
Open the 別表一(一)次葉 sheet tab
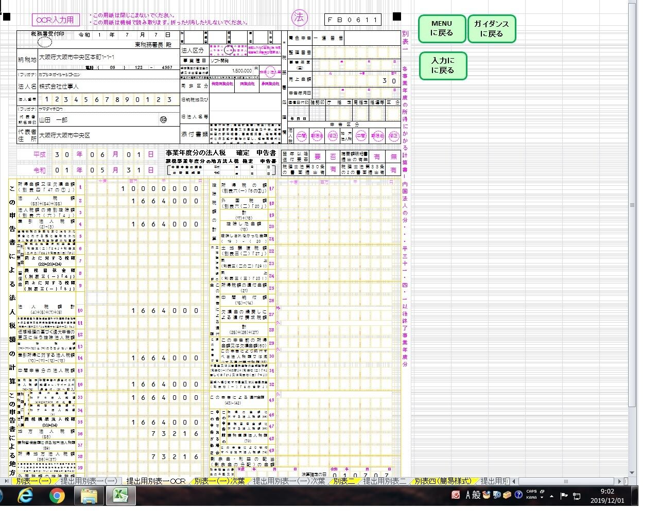(x=219, y=481)
